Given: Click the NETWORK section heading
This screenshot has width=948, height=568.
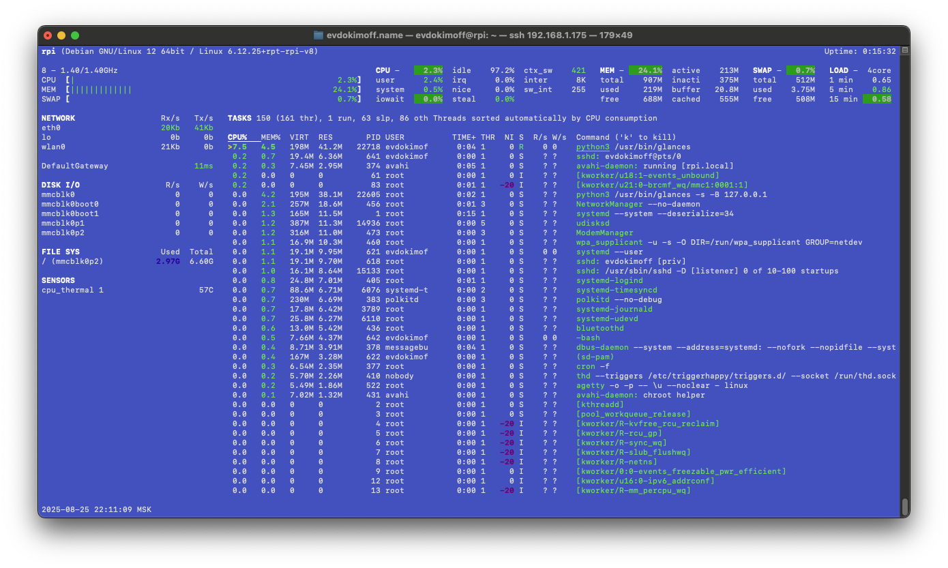Looking at the screenshot, I should click(58, 118).
